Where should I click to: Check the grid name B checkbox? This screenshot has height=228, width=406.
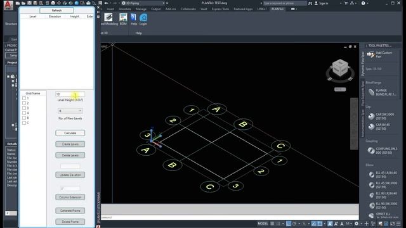click(x=24, y=118)
